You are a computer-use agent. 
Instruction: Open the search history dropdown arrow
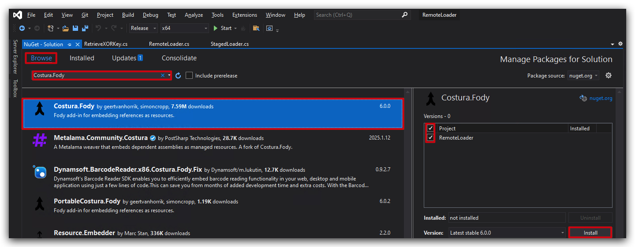coord(169,75)
